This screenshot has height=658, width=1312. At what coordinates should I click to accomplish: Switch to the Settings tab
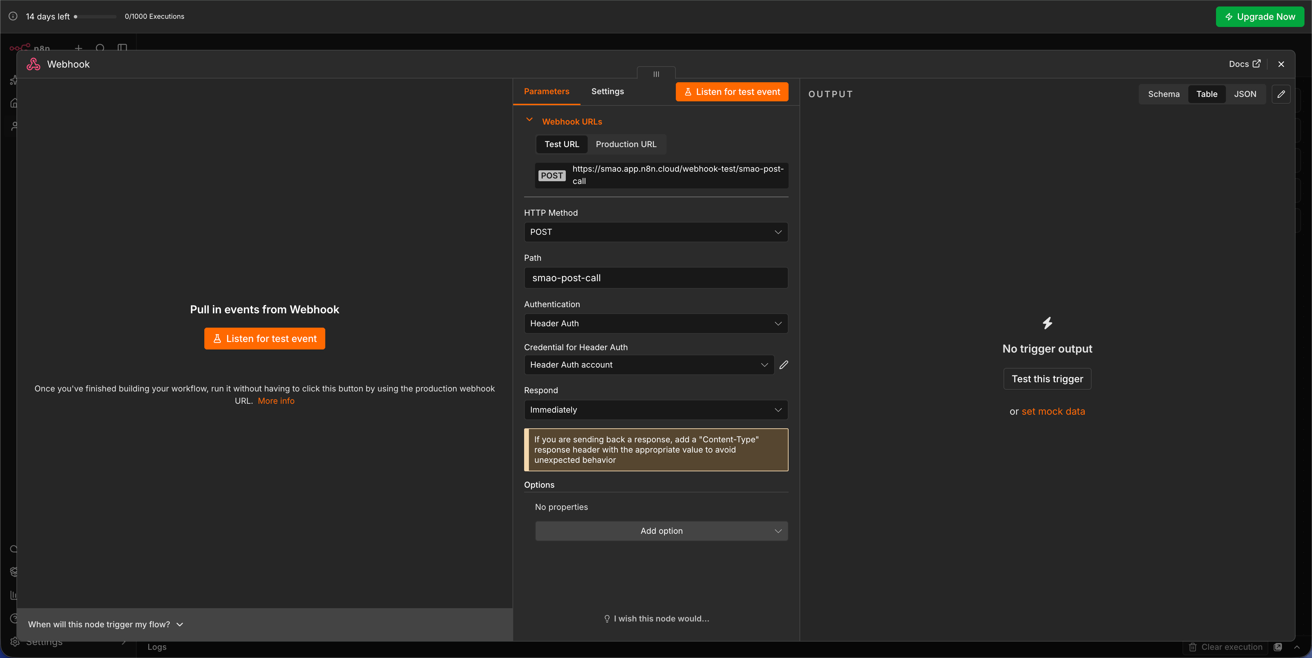tap(607, 91)
